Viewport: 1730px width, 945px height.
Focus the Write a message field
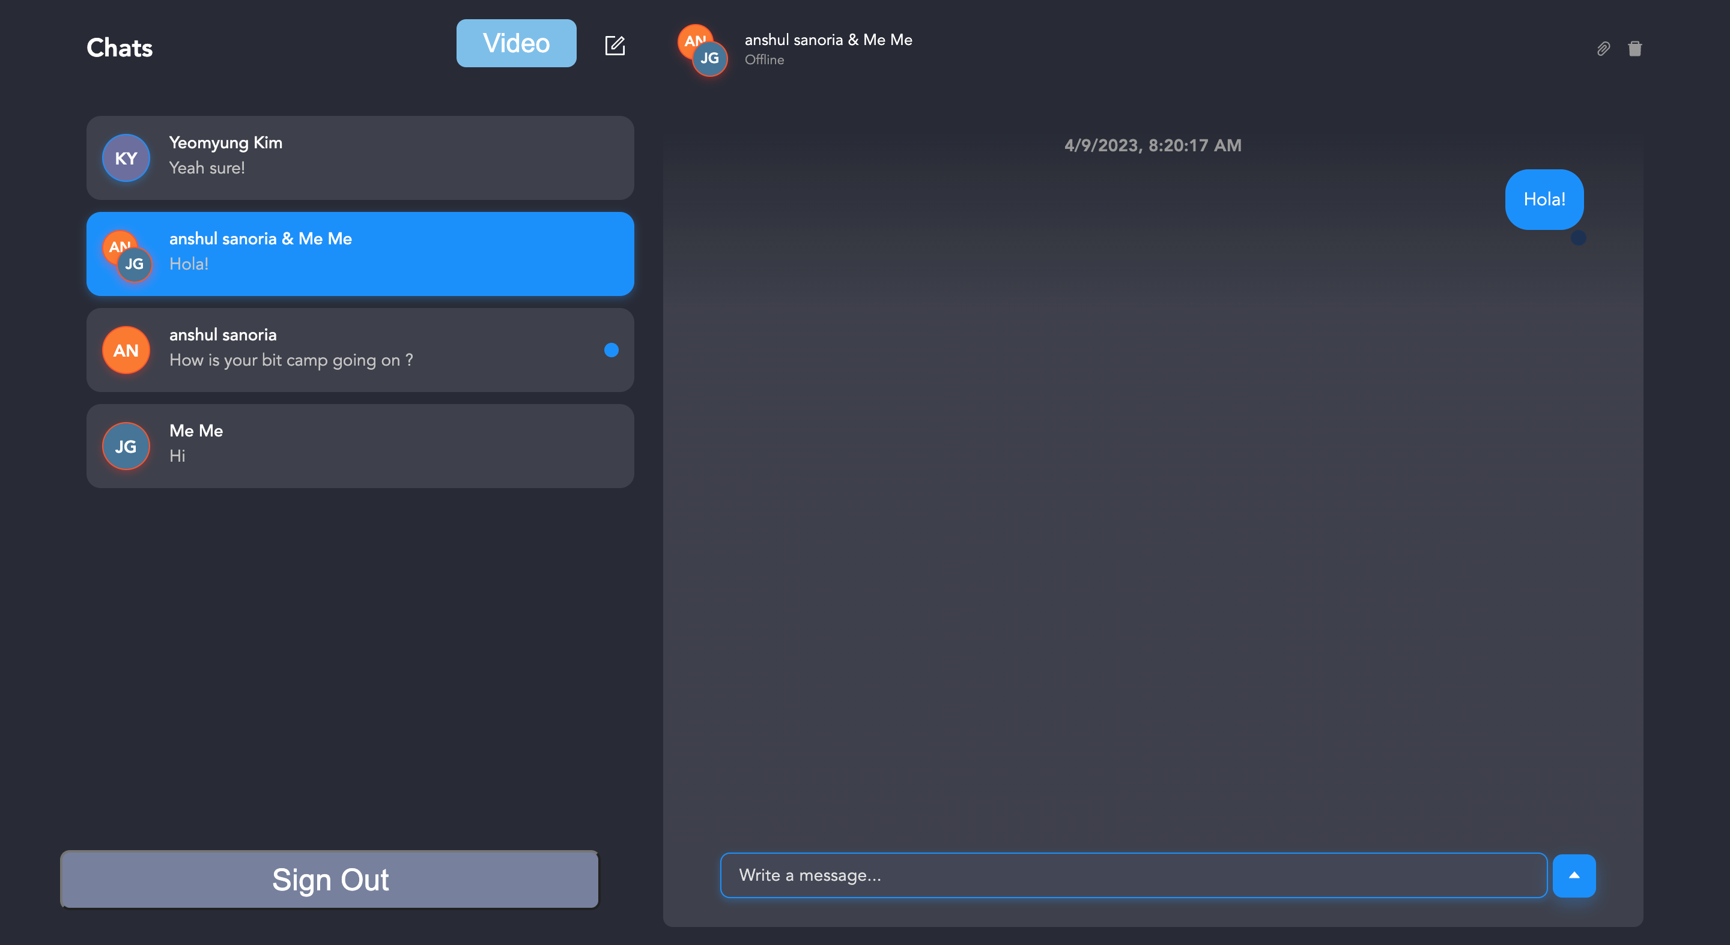(x=1133, y=875)
